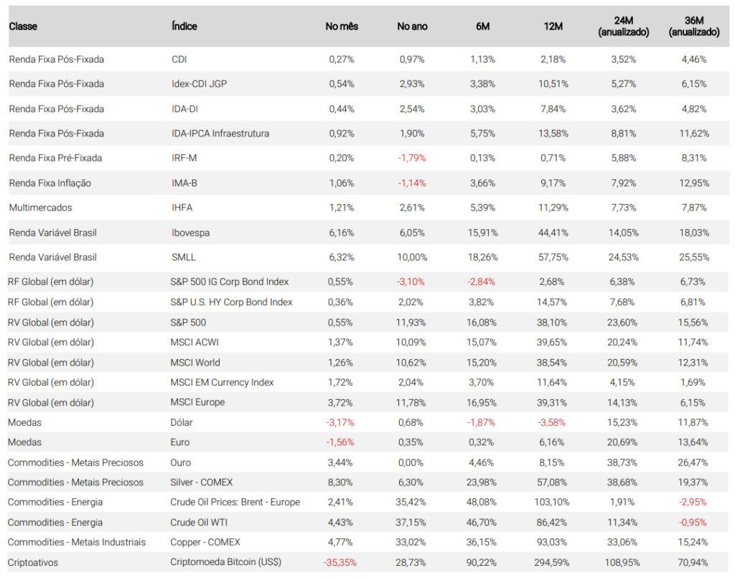Select the 36M (anualizado) header
The height and width of the screenshot is (578, 735).
click(x=694, y=27)
